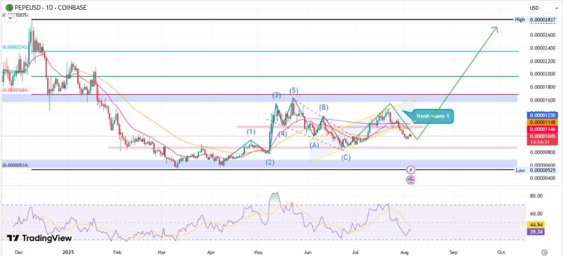Select the (C) corrective wave label

point(346,157)
